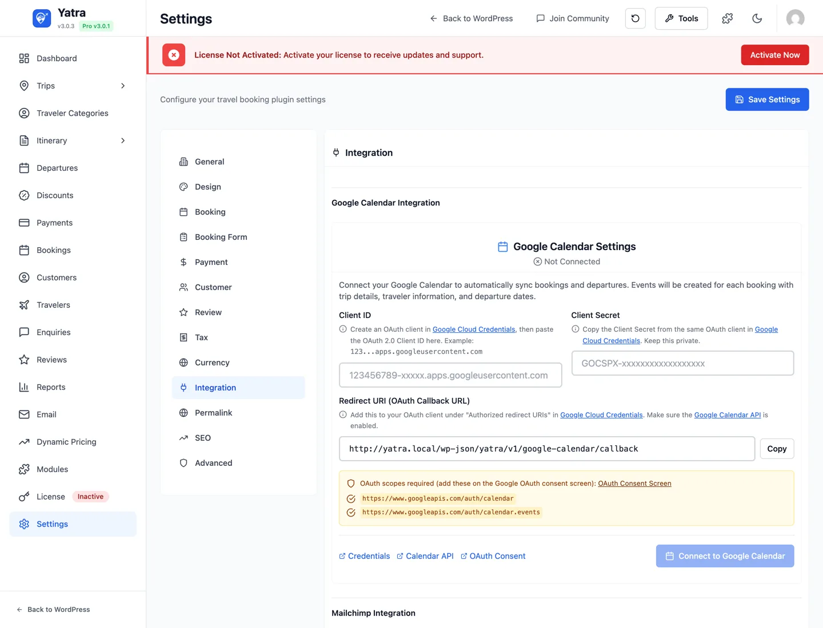This screenshot has width=823, height=628.
Task: Click the Dashboard grid icon in sidebar
Action: [24, 58]
